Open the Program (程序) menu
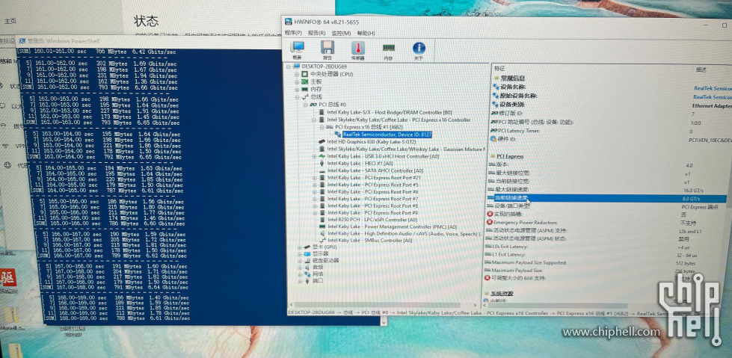The image size is (732, 358). [293, 33]
